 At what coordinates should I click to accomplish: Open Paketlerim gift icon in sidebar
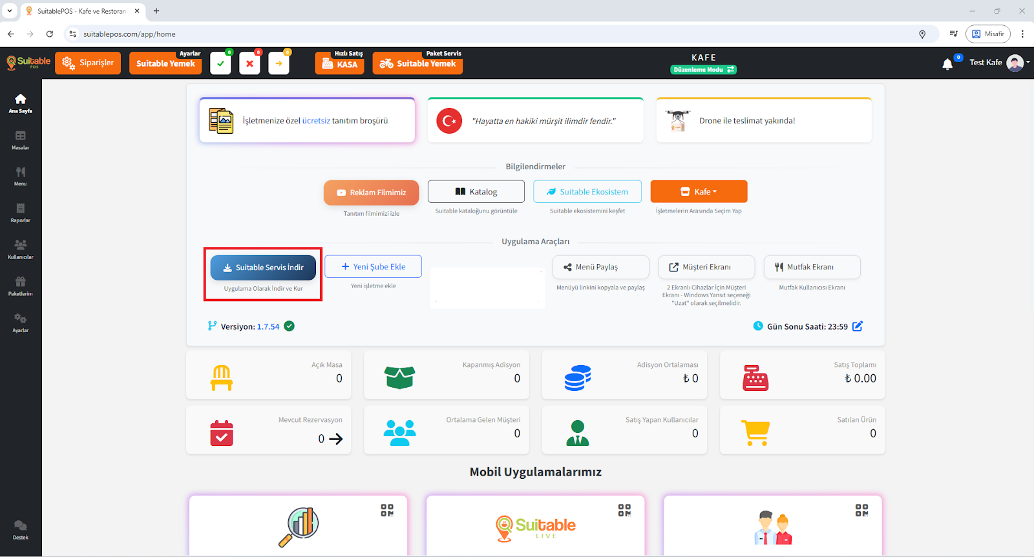coord(21,282)
